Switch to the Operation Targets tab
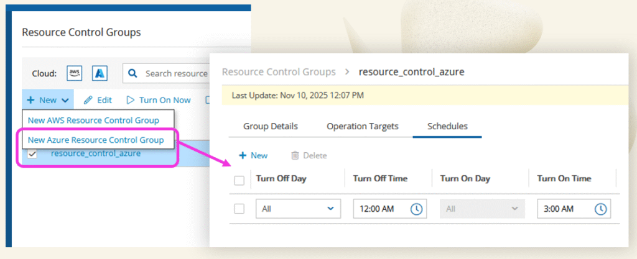This screenshot has width=637, height=259. [x=362, y=126]
